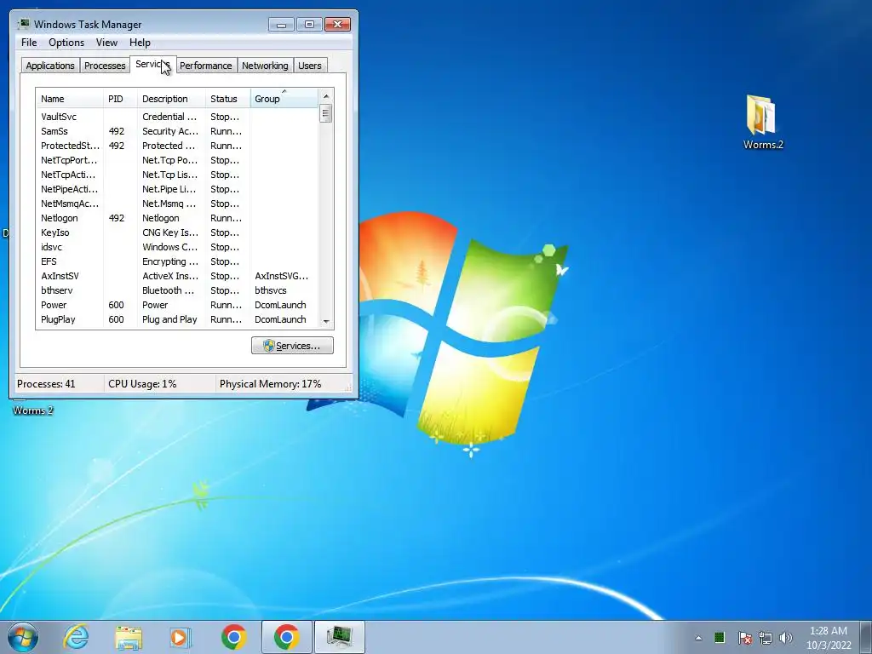This screenshot has width=872, height=654.
Task: Show hidden tray icons arrow
Action: click(698, 638)
